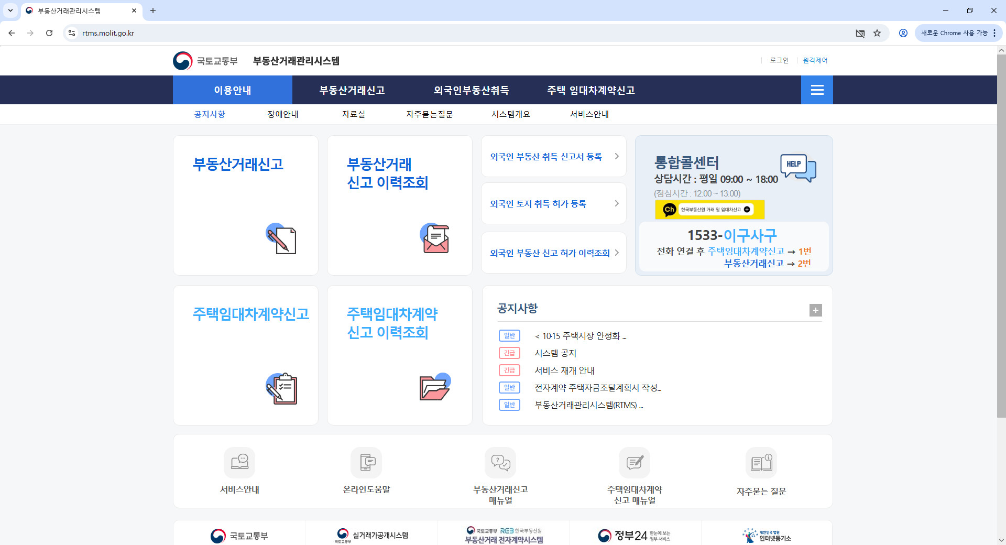Click the 국토교통부 logo in header
This screenshot has height=545, width=1006.
pyautogui.click(x=205, y=61)
